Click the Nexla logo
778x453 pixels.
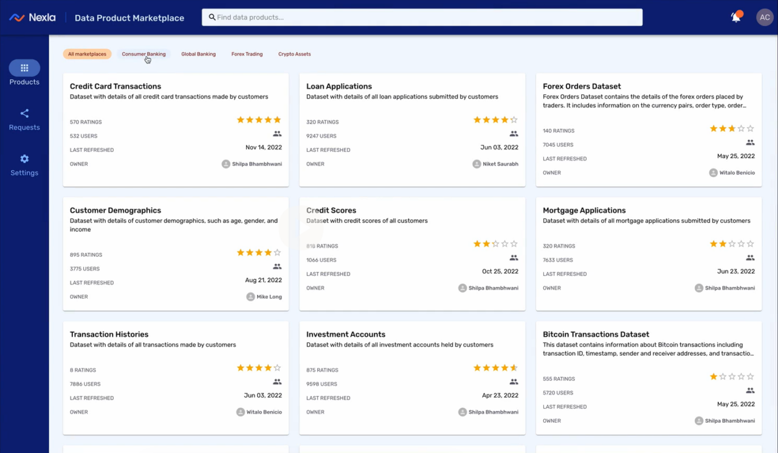click(x=32, y=17)
